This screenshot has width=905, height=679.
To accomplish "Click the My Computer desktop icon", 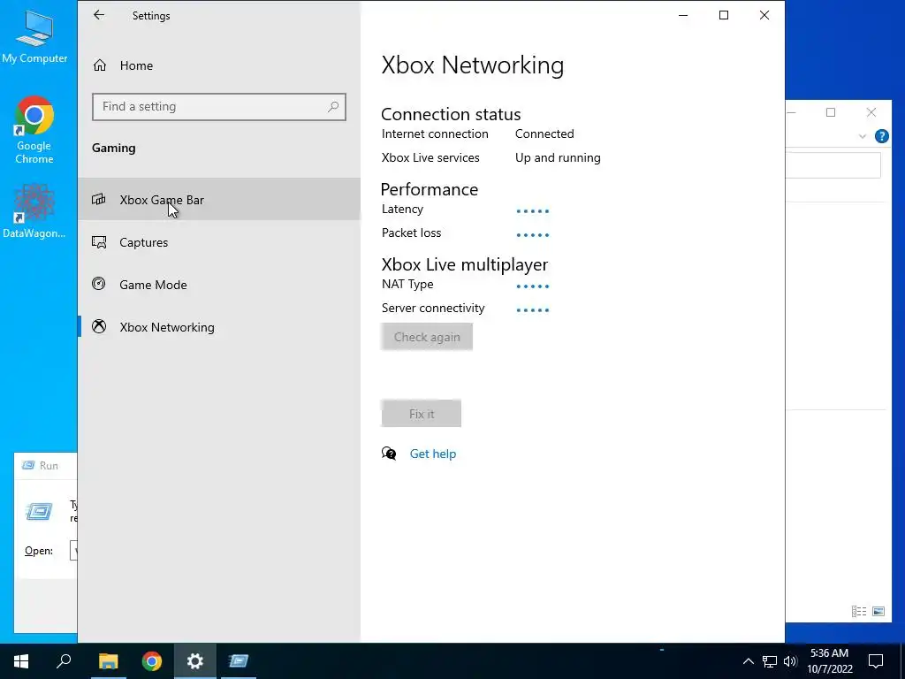I will (34, 35).
